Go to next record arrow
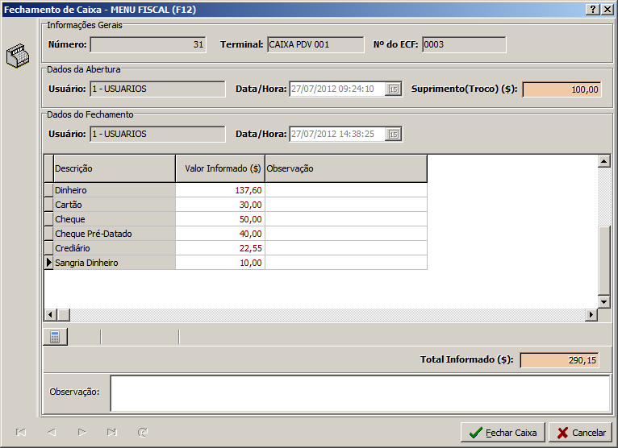This screenshot has height=448, width=618. point(81,433)
